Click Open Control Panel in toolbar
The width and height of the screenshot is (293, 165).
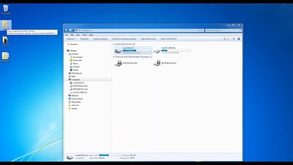click(x=168, y=39)
